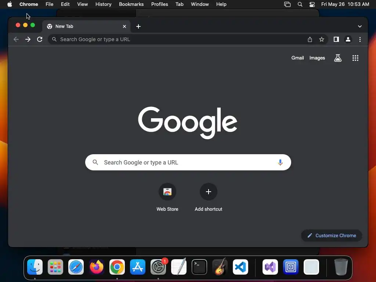Screen dimensions: 376x282
Task: Open a new tab with plus
Action: pyautogui.click(x=138, y=26)
